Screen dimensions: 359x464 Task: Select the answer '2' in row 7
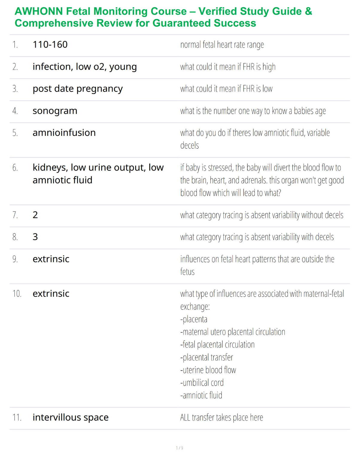[35, 215]
